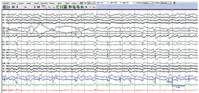Viewport: 199px width, 93px height.
Task: Click the green vertical bars split-view icon
Action: (61, 7)
